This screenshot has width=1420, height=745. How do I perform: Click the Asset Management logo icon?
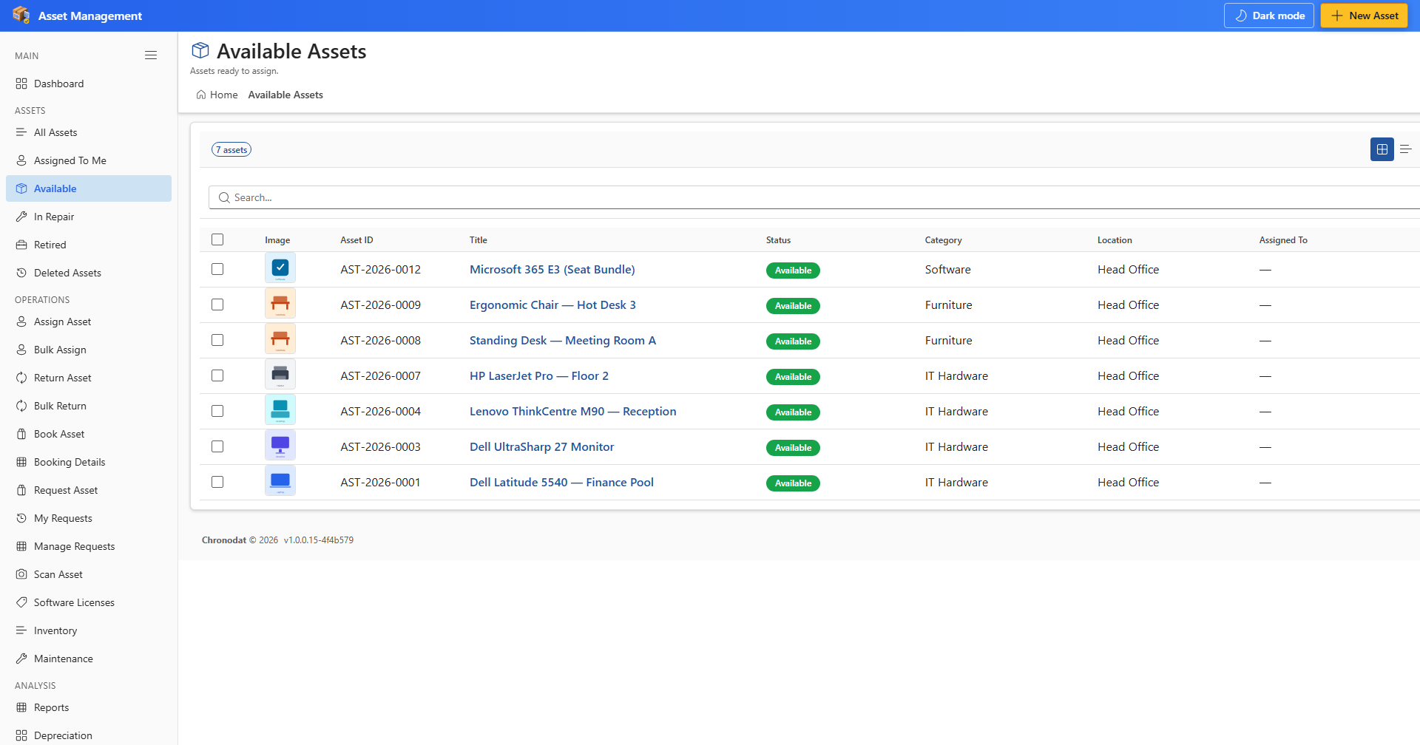21,15
